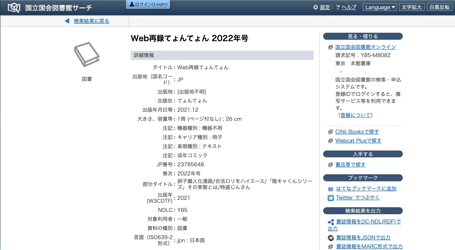Click the blue back arrow icon
This screenshot has height=250, width=455.
pyautogui.click(x=67, y=21)
